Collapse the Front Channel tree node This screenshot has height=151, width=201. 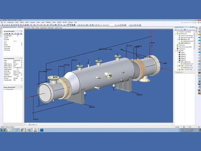point(176,34)
